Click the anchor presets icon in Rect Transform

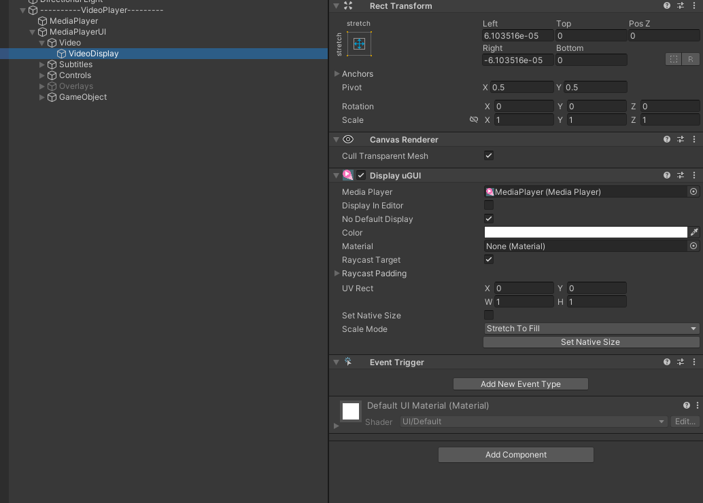pos(358,43)
